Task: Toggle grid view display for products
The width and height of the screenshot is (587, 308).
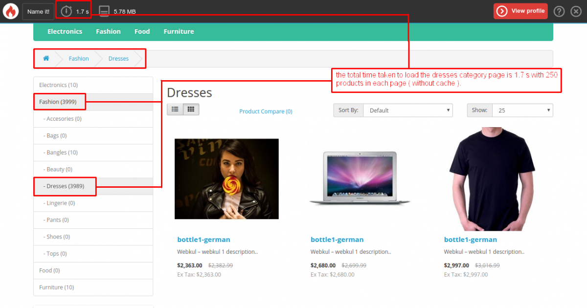Action: (x=190, y=109)
